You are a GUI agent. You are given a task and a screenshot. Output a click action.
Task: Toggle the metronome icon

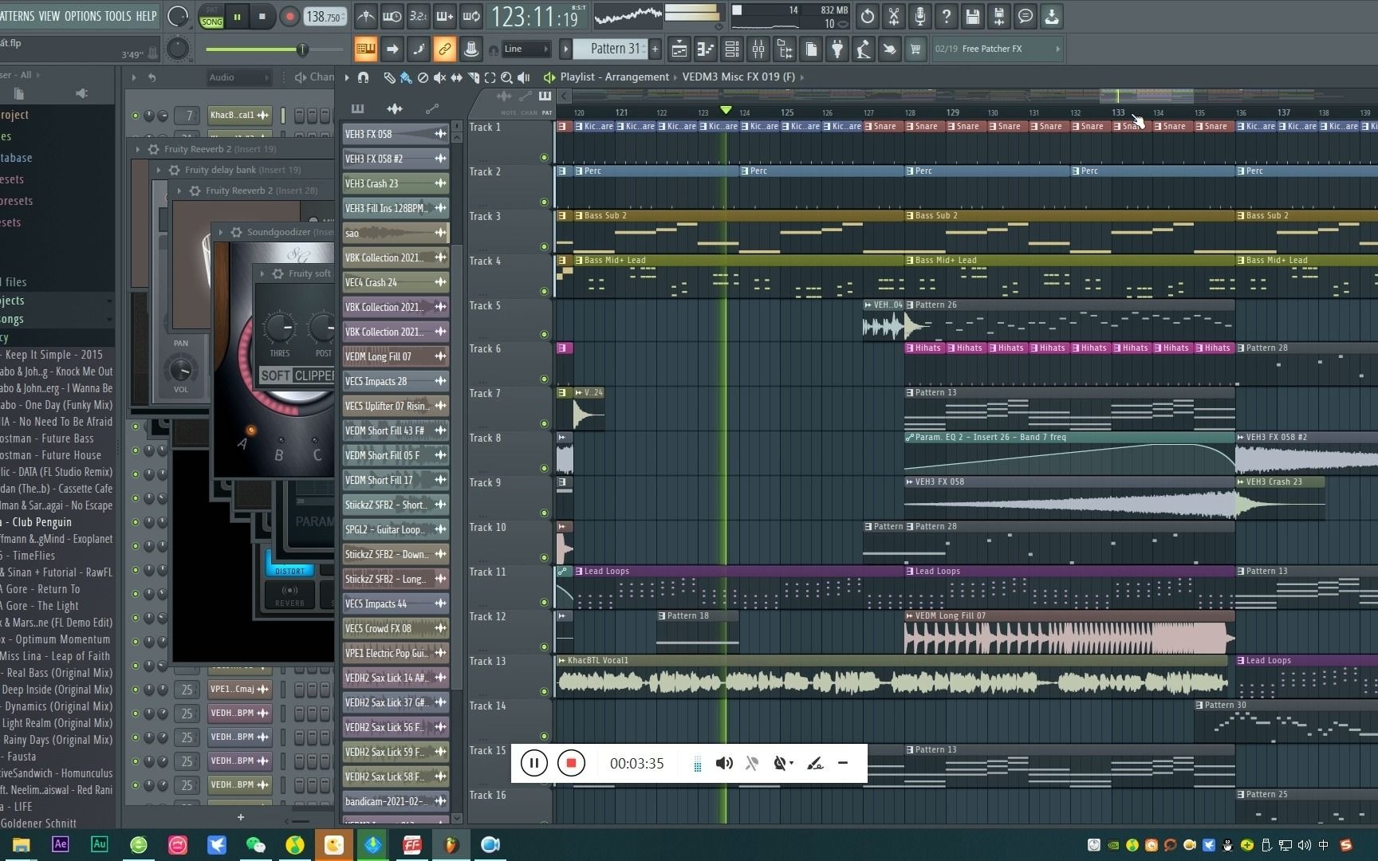click(x=366, y=16)
